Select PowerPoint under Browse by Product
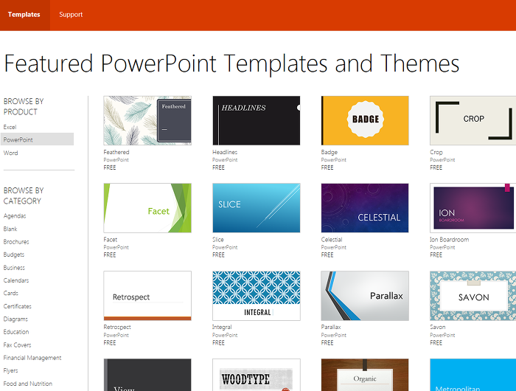516x391 pixels. coord(37,139)
